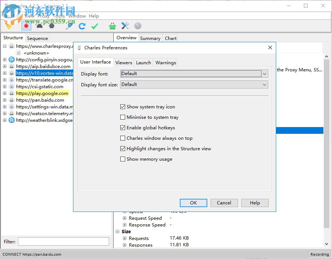Click the icon beside the unknown entry
This screenshot has width=332, height=259.
coord(19,53)
